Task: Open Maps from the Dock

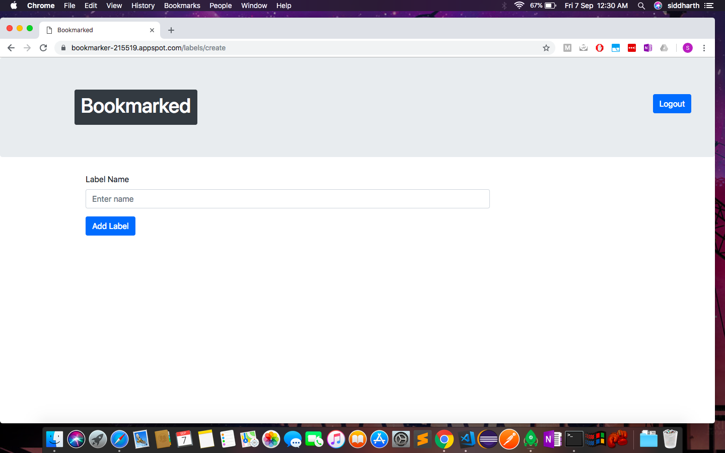Action: tap(249, 439)
